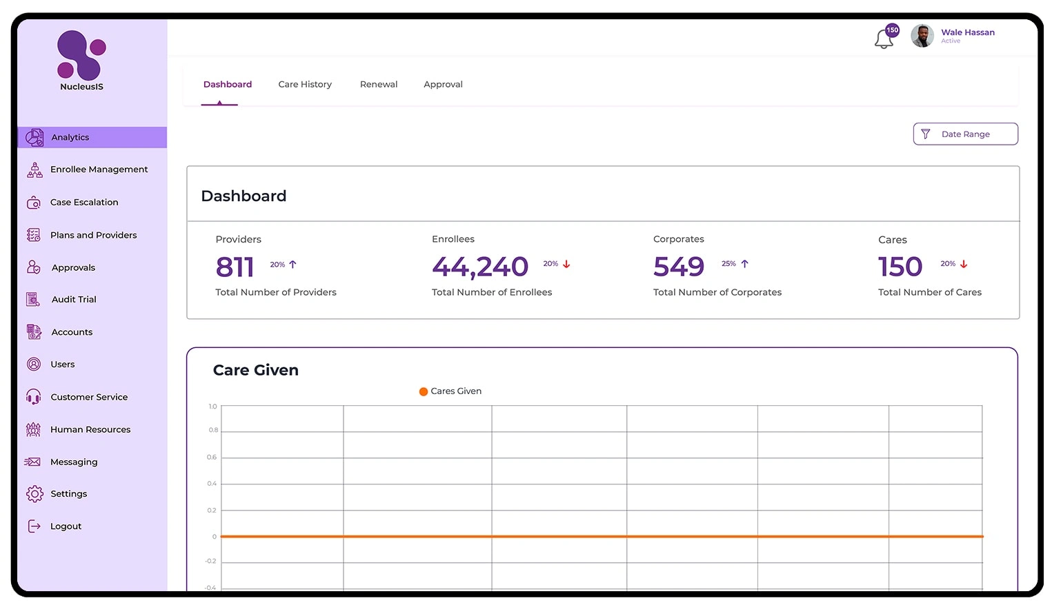1052x607 pixels.
Task: Click the Case Escalation icon
Action: [x=33, y=203]
